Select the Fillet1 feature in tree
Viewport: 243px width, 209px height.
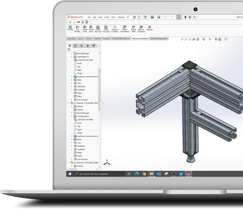tap(79, 93)
